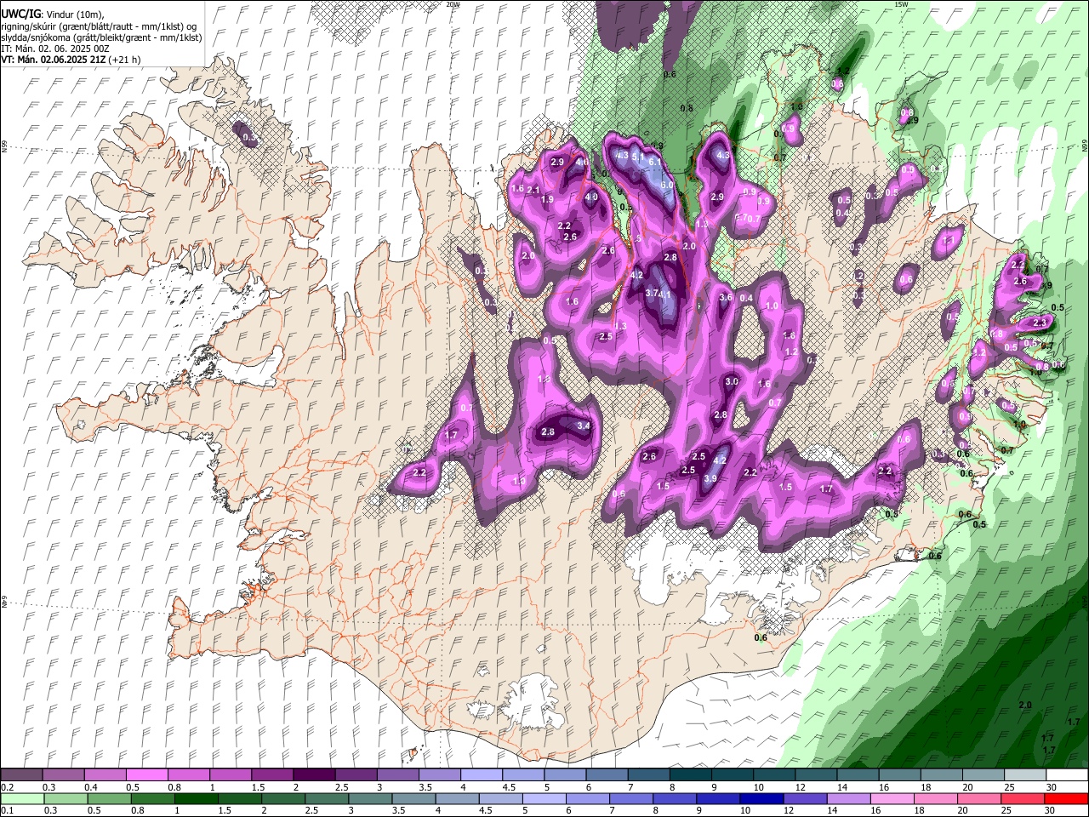Select the grey-purple swatch between 0.2 and 0.3
The image size is (1089, 817).
(x=21, y=775)
